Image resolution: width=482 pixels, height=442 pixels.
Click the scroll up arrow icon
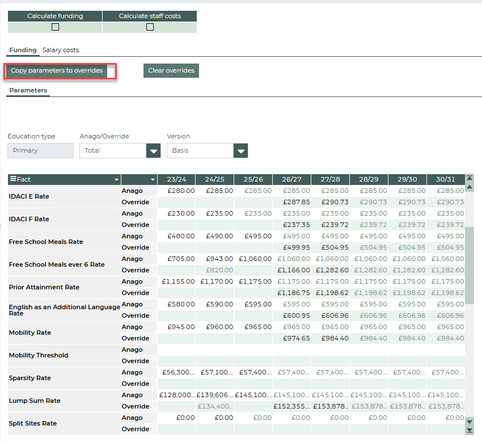pyautogui.click(x=469, y=187)
